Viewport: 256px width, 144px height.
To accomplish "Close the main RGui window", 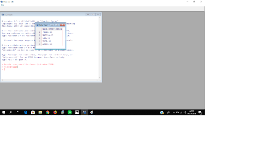I will (201, 2).
